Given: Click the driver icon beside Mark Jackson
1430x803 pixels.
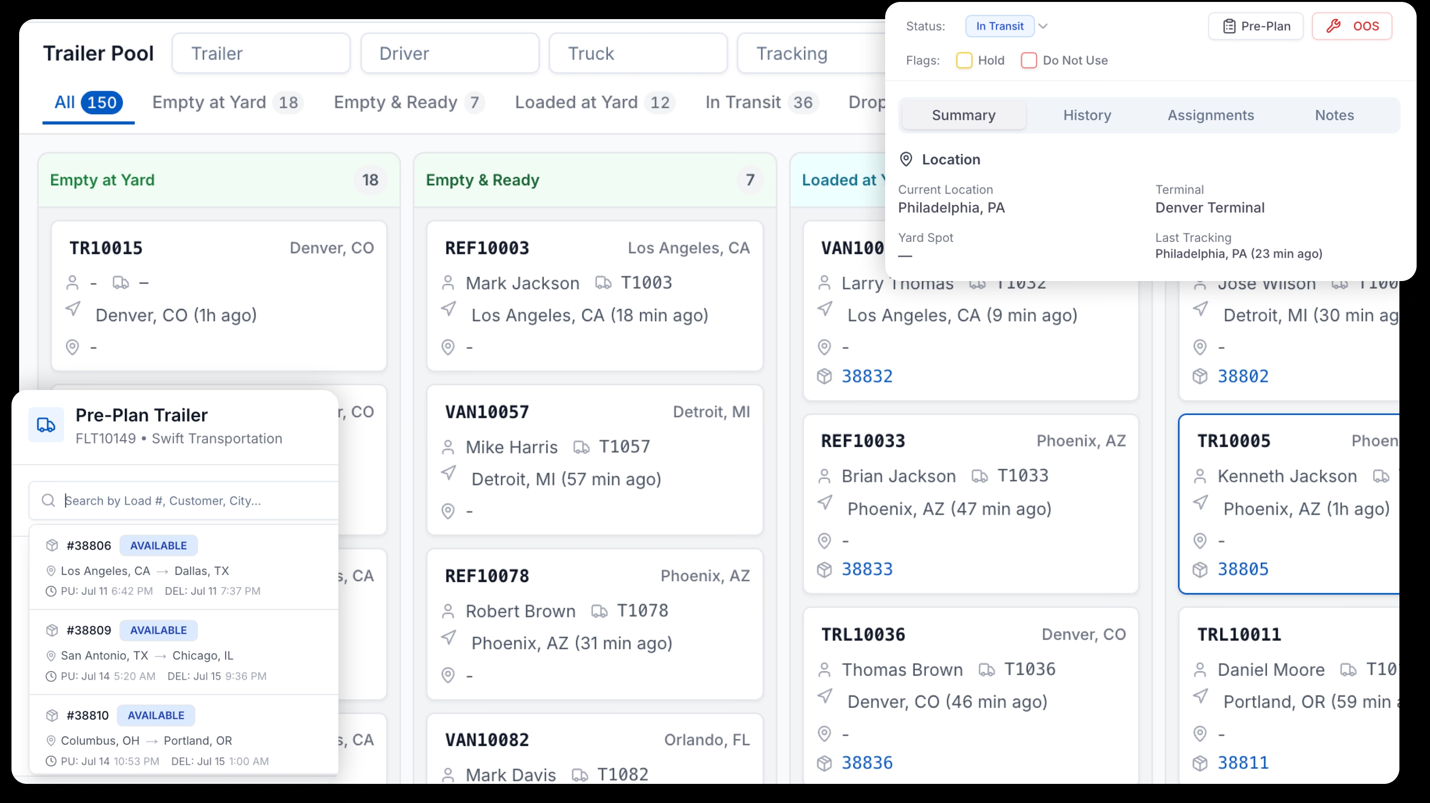Looking at the screenshot, I should pos(448,283).
